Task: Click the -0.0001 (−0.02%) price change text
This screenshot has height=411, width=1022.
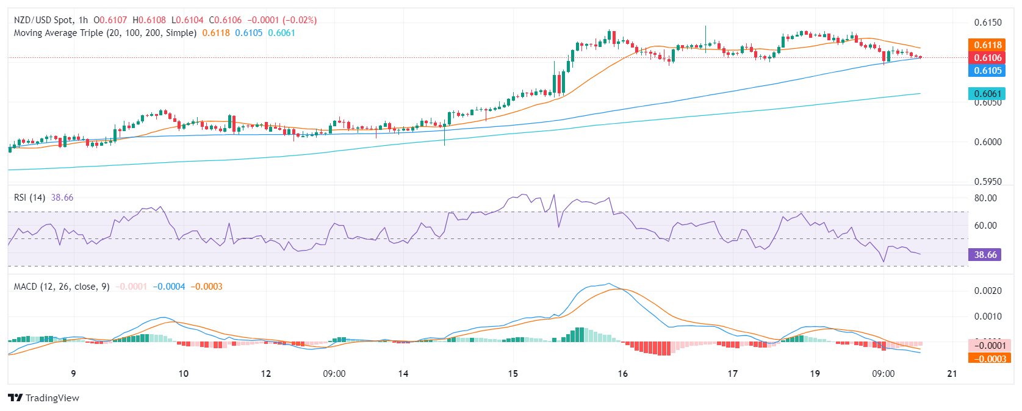Action: point(282,20)
